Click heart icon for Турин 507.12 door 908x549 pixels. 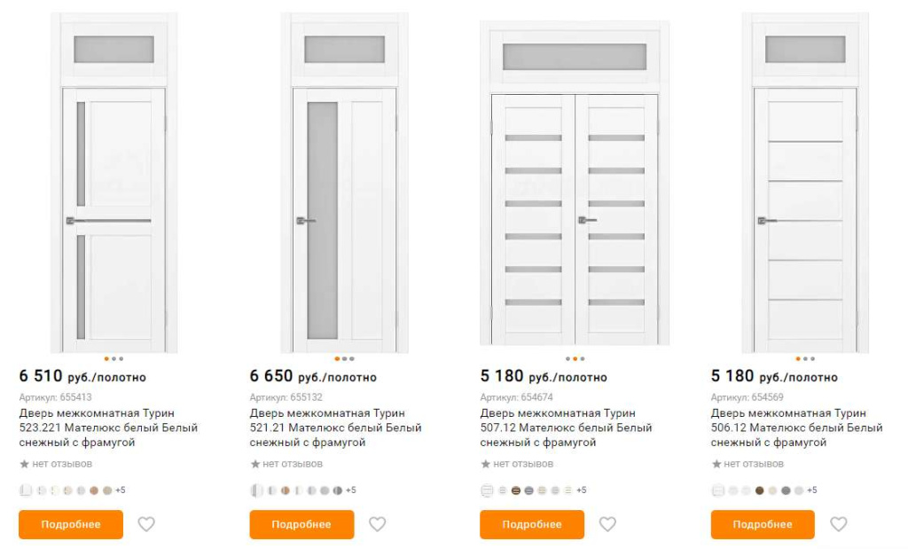click(x=607, y=524)
